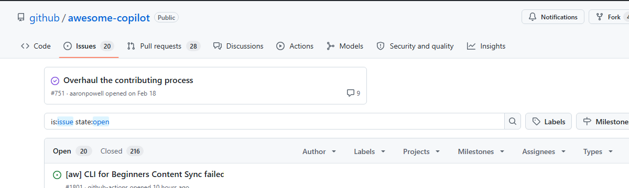Expand the Milestones filter dropdown
The image size is (629, 188).
click(x=481, y=151)
